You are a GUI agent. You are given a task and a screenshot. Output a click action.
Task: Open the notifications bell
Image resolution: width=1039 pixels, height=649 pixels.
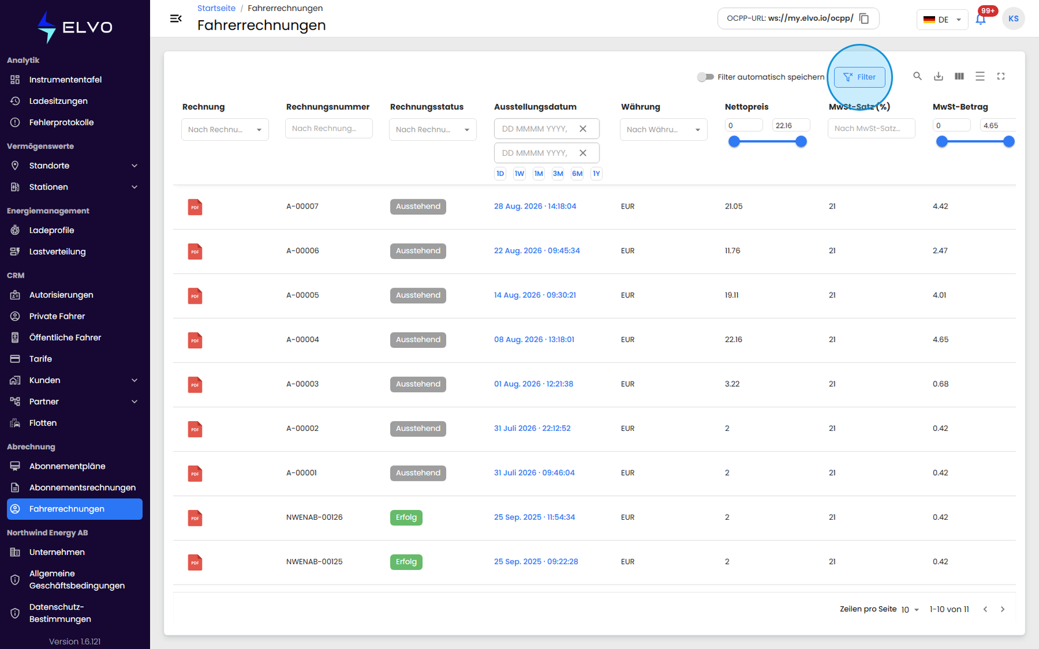[981, 19]
